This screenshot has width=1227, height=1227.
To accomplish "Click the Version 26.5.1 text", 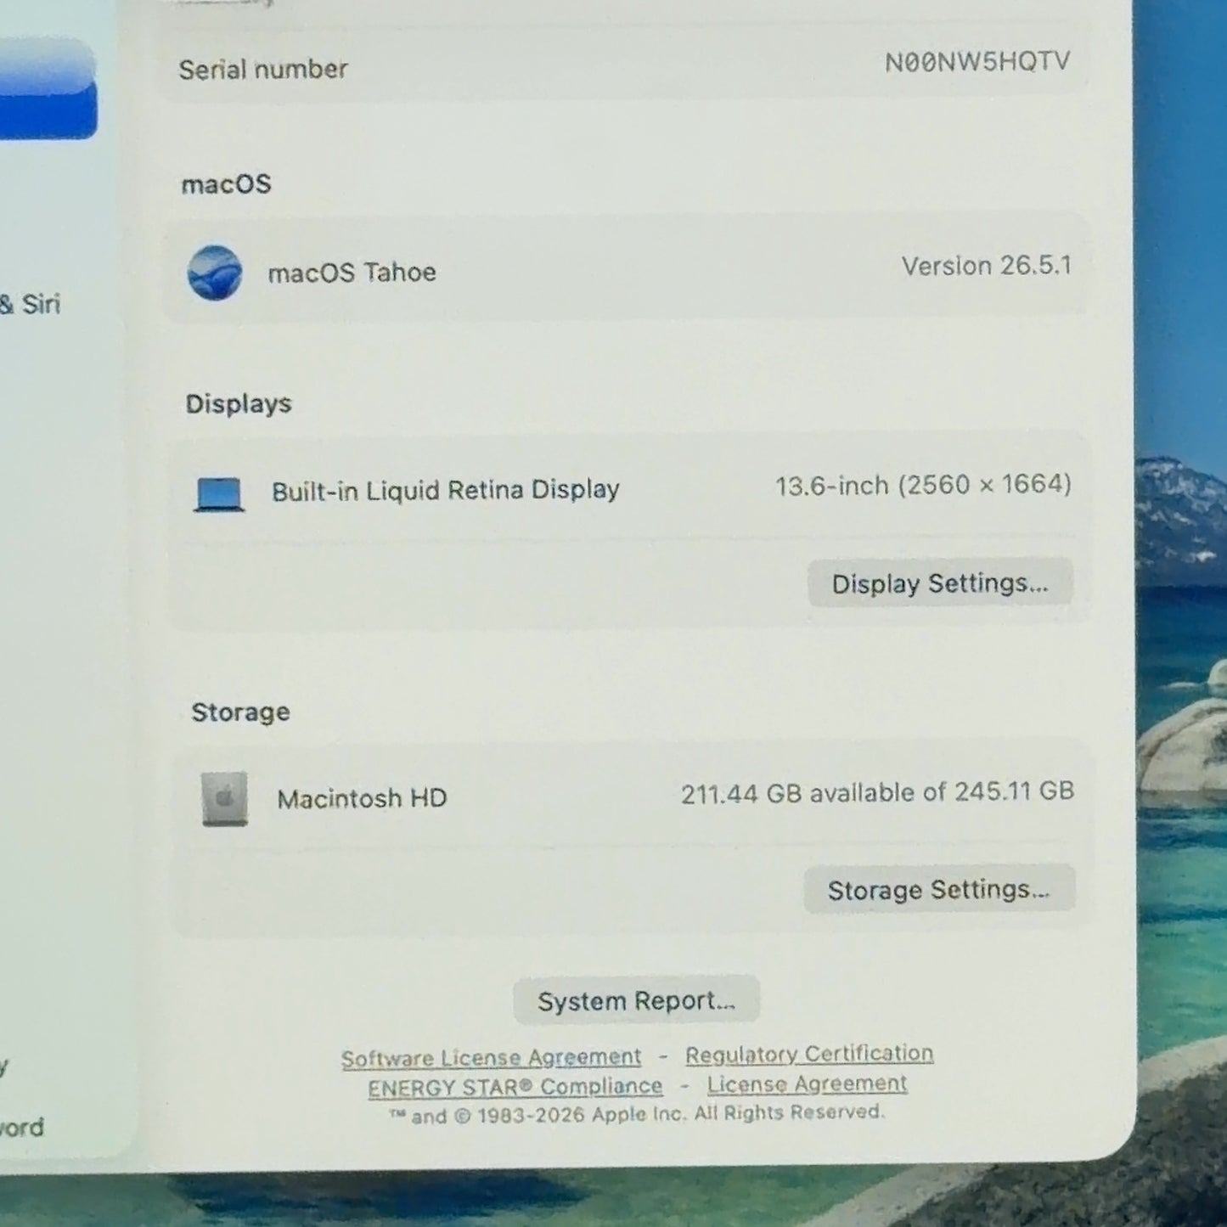I will 987,266.
